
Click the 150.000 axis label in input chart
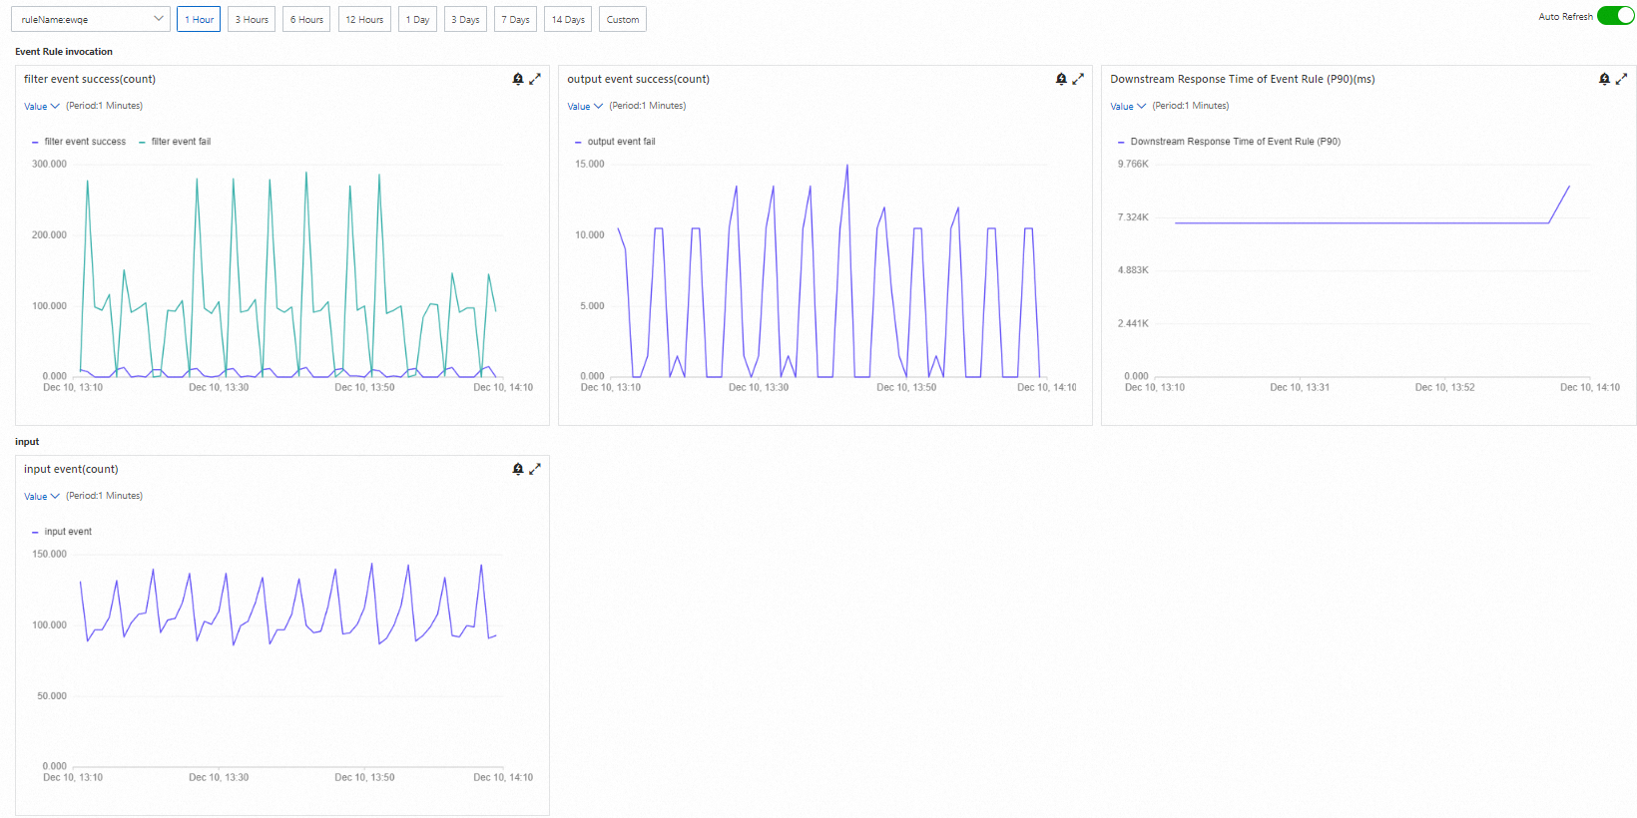click(50, 554)
